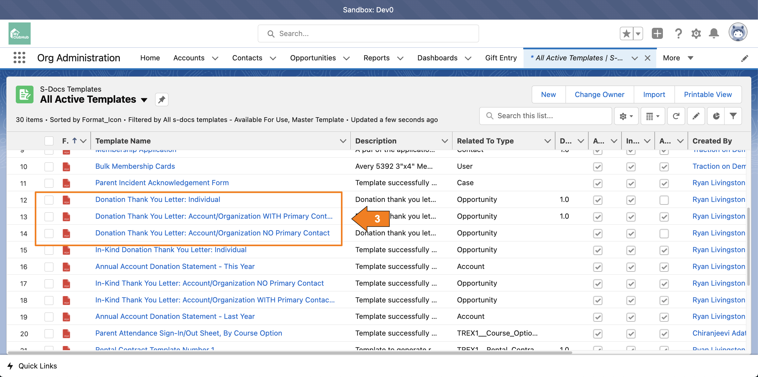
Task: Open the filter funnel panel
Action: [x=733, y=116]
